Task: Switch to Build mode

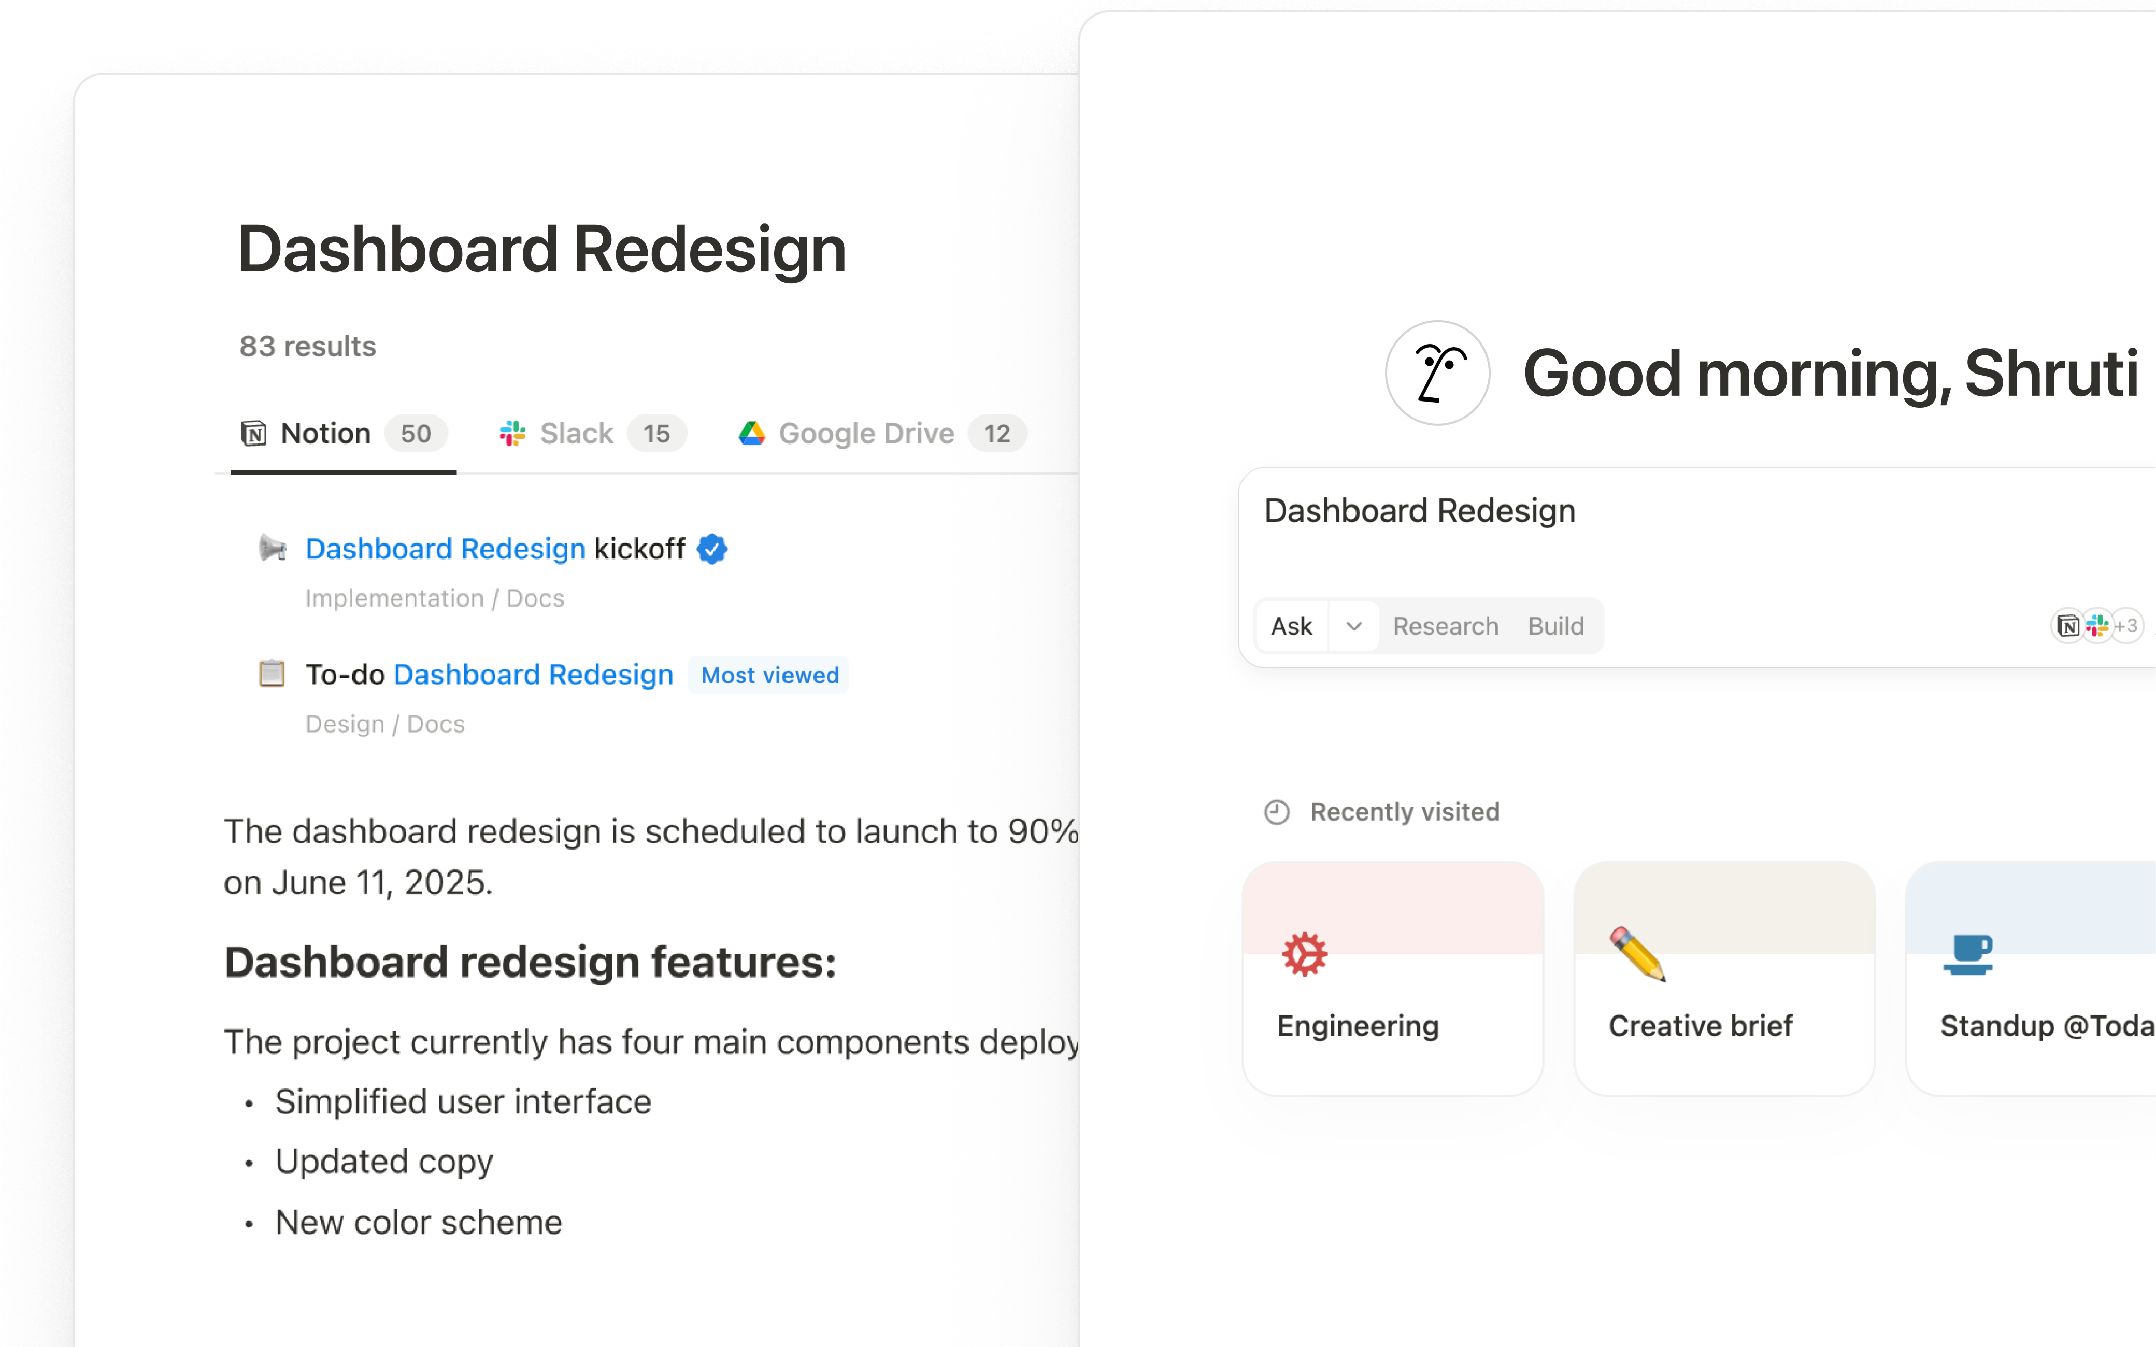Action: tap(1555, 626)
